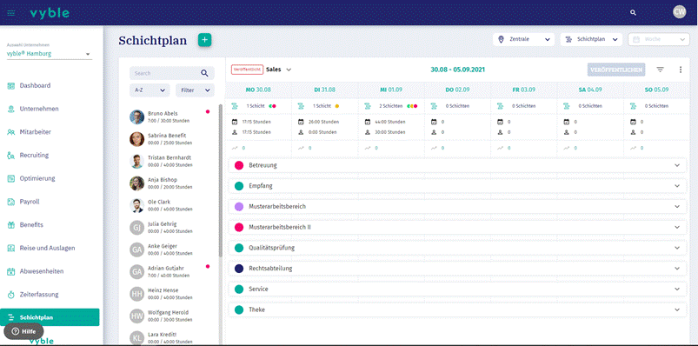This screenshot has width=698, height=346.
Task: Click the Dashboard sidebar icon
Action: pyautogui.click(x=11, y=85)
